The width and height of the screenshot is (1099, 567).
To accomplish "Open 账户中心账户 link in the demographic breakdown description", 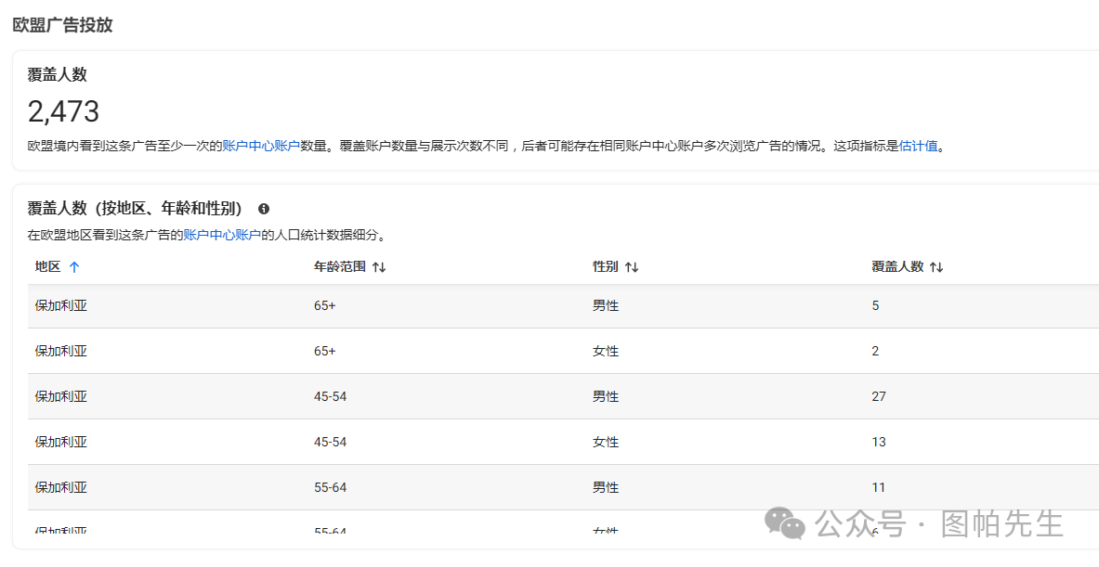I will coord(222,235).
